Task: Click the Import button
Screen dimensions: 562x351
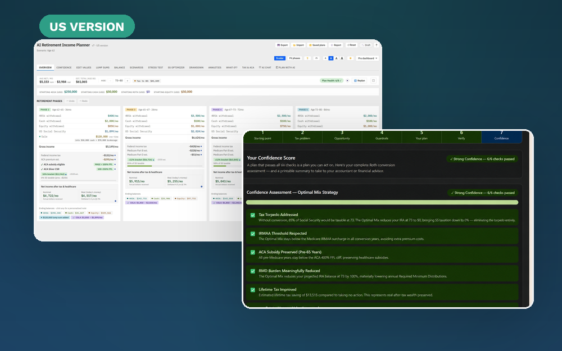Action: click(x=298, y=45)
